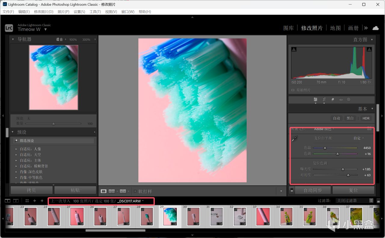
Task: Click the HDR button
Action: click(366, 118)
